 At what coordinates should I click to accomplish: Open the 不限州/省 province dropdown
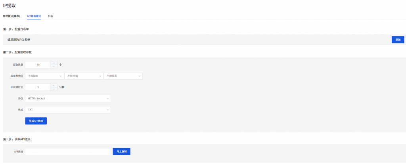coord(83,76)
